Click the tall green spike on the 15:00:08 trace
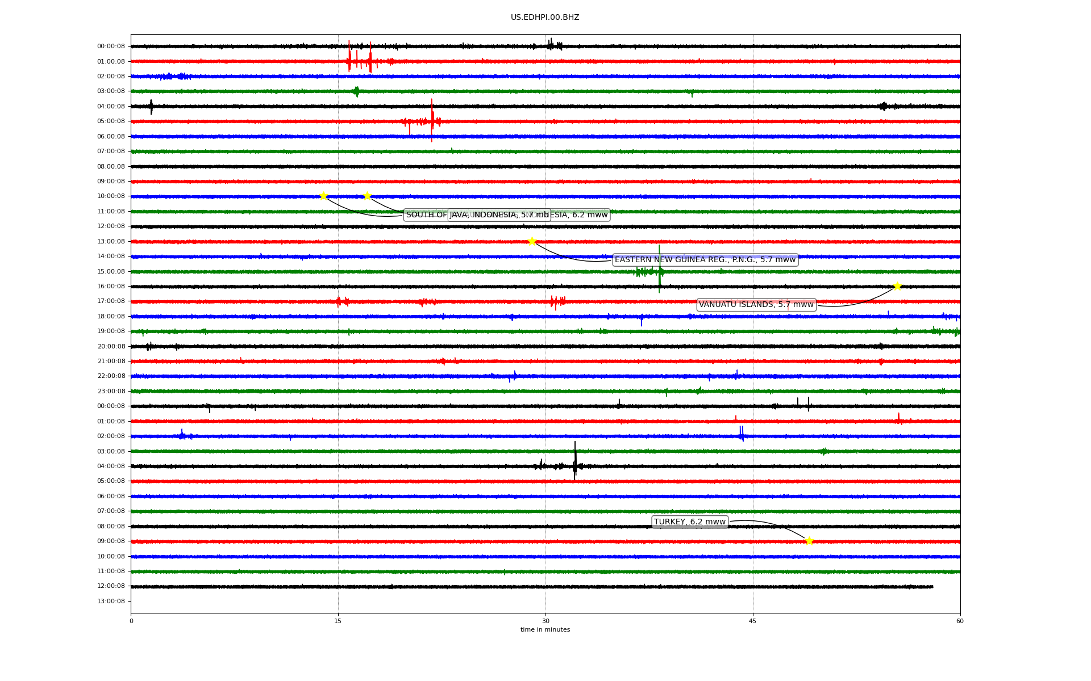The height and width of the screenshot is (681, 1091). [x=659, y=269]
